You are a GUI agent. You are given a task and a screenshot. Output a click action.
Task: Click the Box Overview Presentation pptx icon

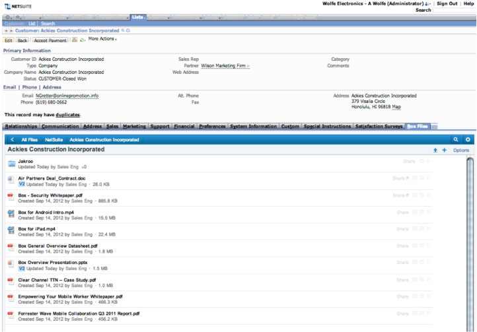11,265
